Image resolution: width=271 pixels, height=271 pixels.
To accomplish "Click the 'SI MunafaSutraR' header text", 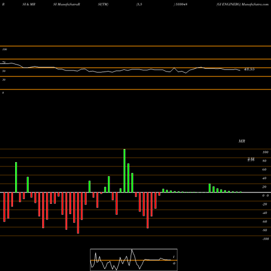I will (x=67, y=4).
